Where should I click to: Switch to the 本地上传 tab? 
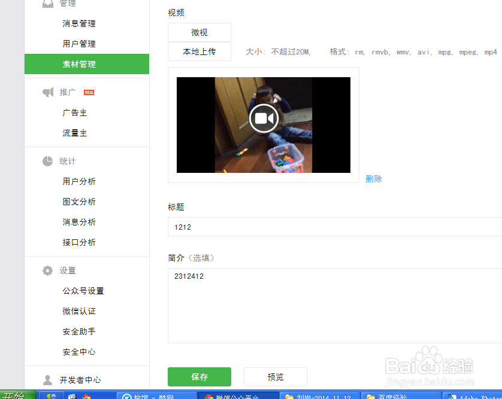199,51
